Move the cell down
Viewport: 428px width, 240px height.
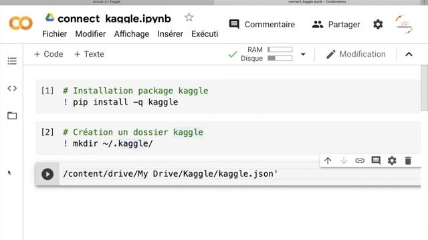point(344,161)
